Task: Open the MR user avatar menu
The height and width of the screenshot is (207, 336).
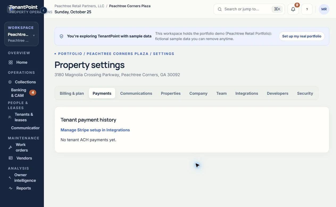Action: click(324, 9)
